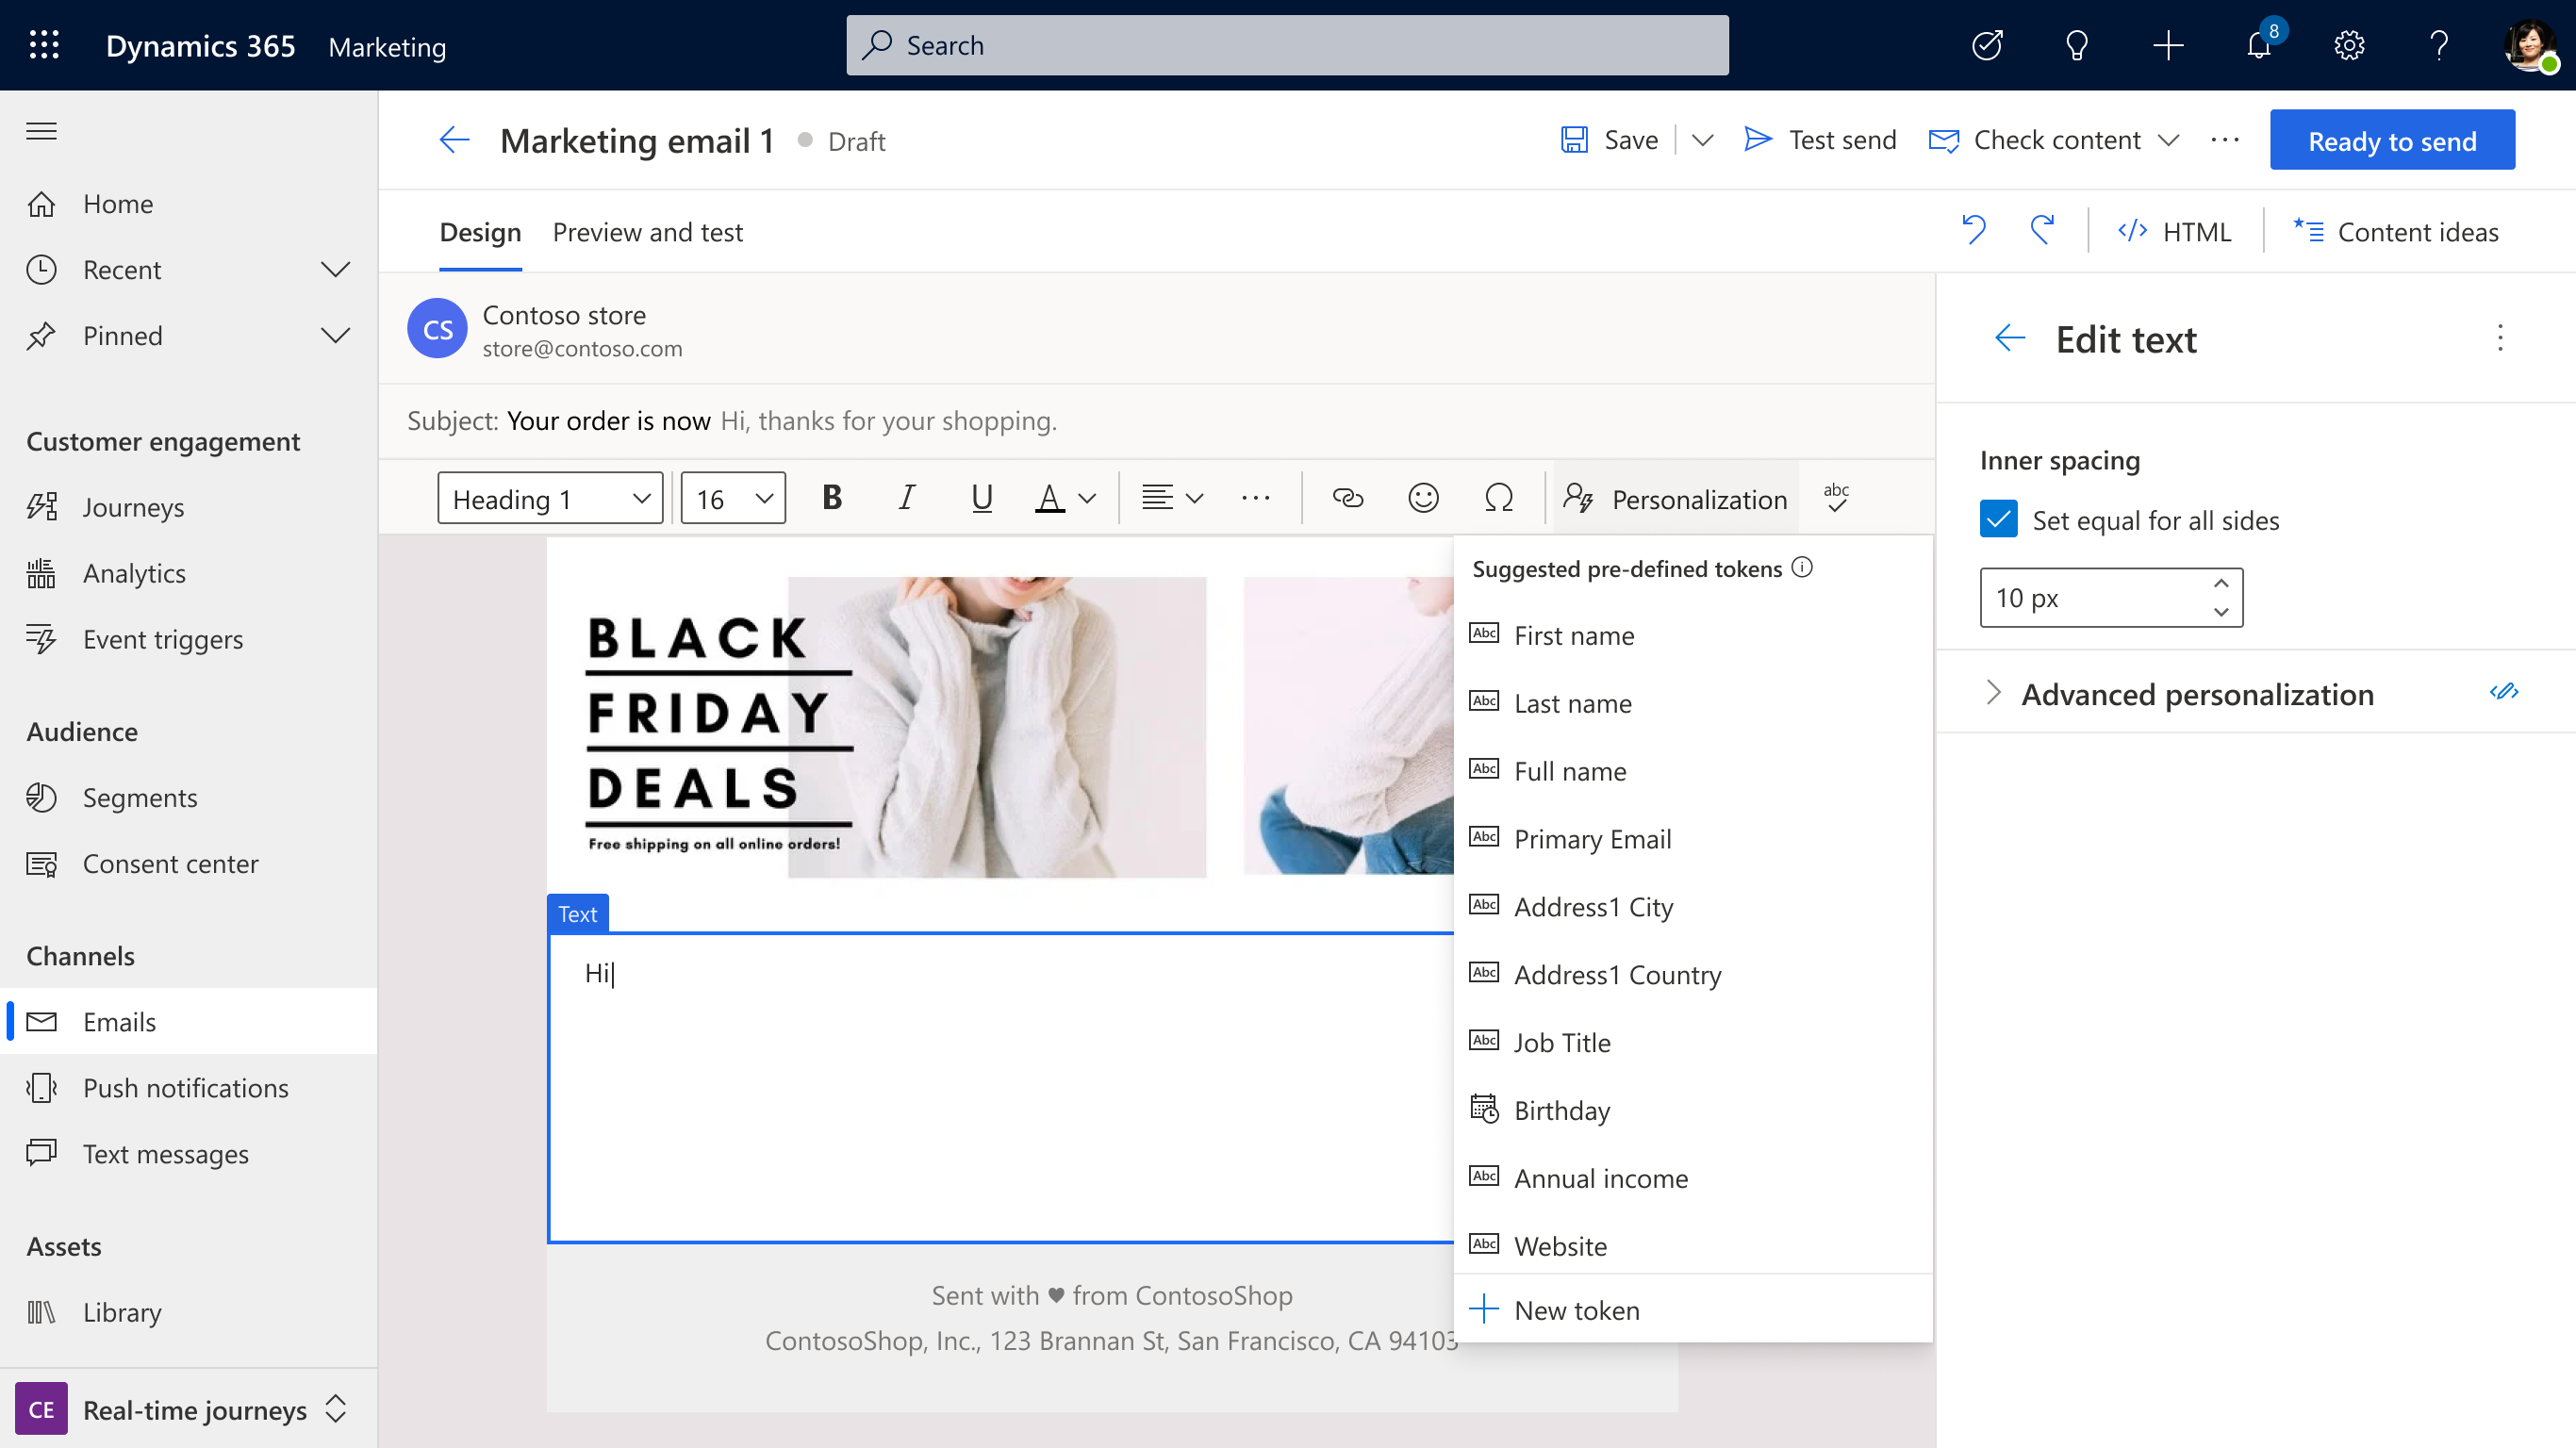2576x1448 pixels.
Task: Switch to Preview and test tab
Action: [648, 232]
